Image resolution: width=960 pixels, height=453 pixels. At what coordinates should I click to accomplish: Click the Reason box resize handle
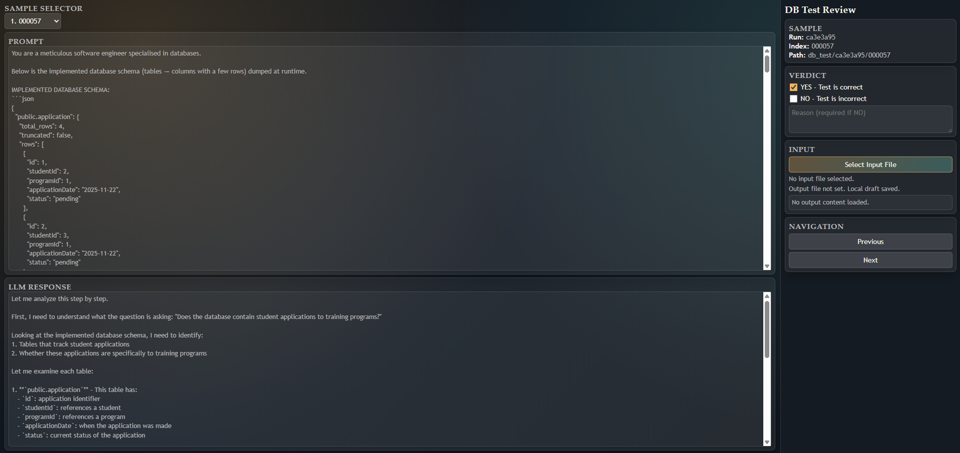pos(949,130)
